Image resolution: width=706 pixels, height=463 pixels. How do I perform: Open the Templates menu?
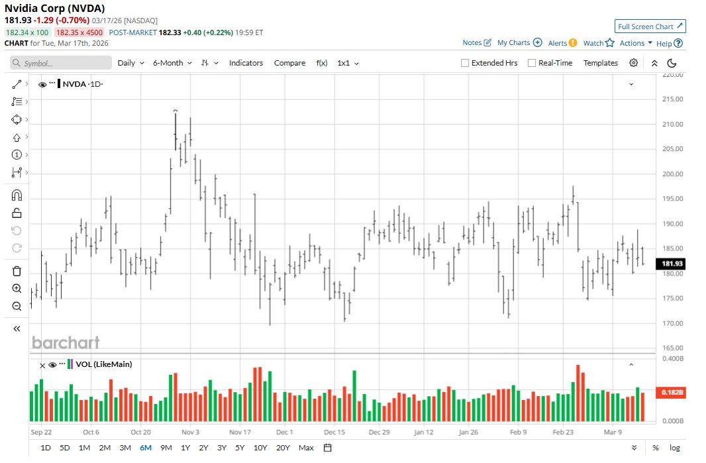click(601, 63)
